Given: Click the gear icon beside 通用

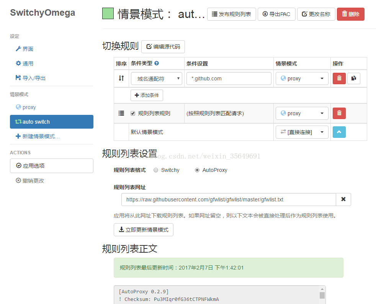Looking at the screenshot, I should pyautogui.click(x=18, y=63).
